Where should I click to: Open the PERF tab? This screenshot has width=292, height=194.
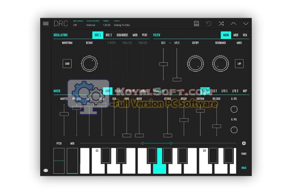[x=144, y=35]
